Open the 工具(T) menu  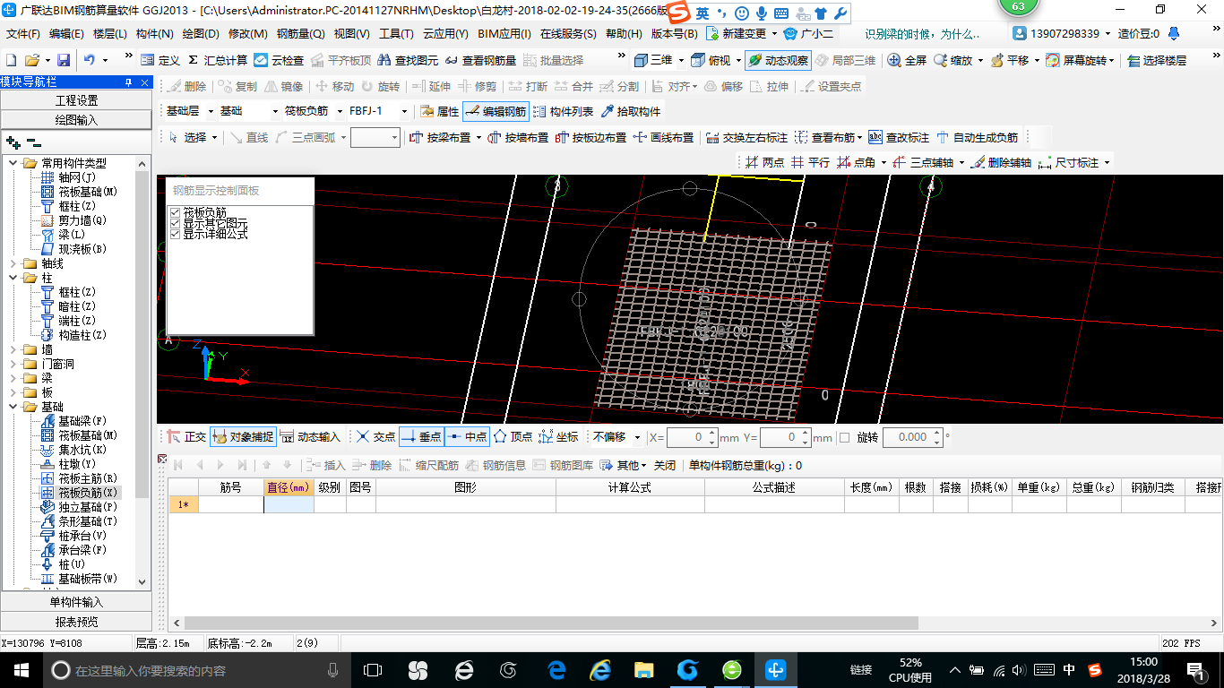[395, 34]
